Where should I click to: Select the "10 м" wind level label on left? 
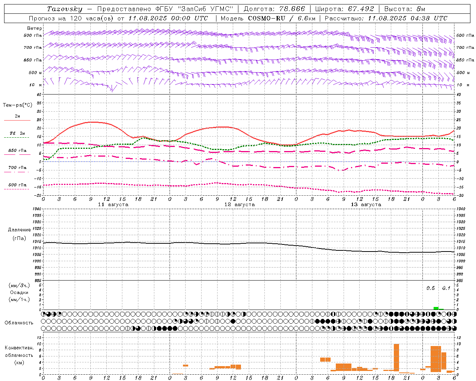(36, 85)
